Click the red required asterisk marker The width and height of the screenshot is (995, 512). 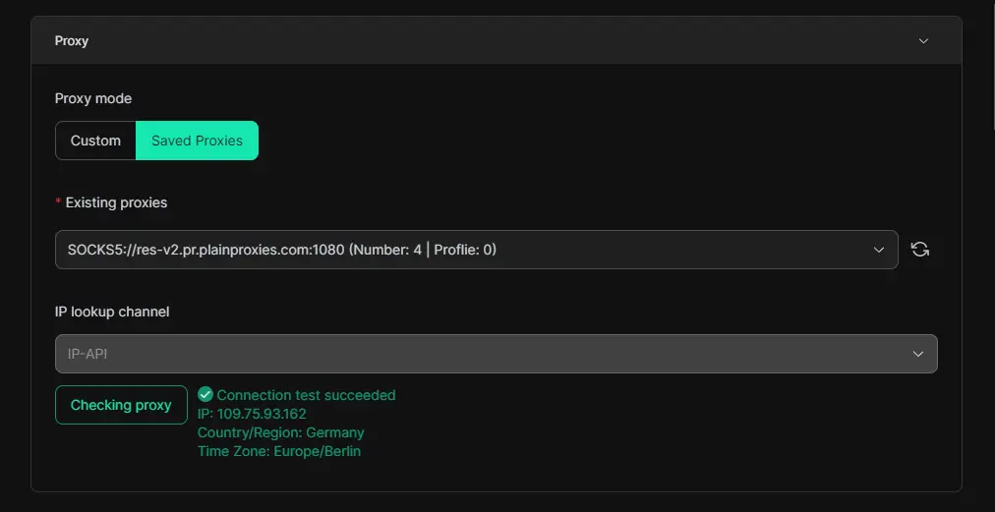click(x=58, y=201)
